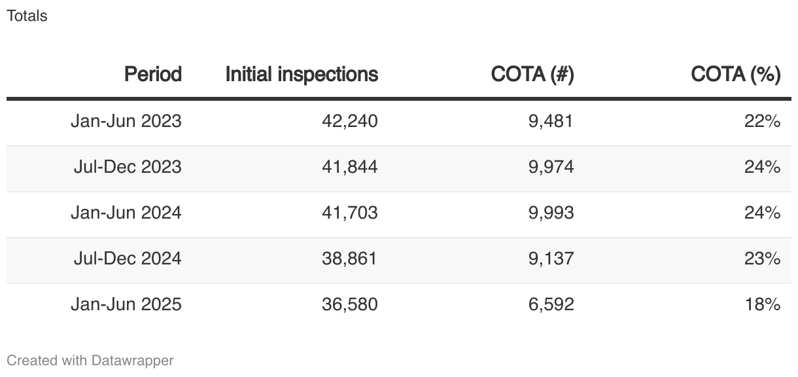Open the Created with Datawrapper link
798x377 pixels.
tap(90, 360)
